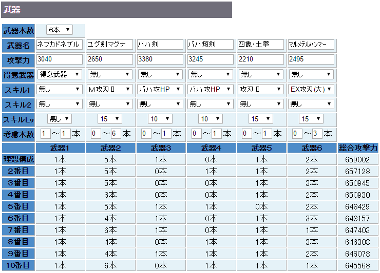The width and height of the screenshot is (380, 273).
Task: Open スキルLv dropdown for ユグ剣マグナ
Action: 110,119
